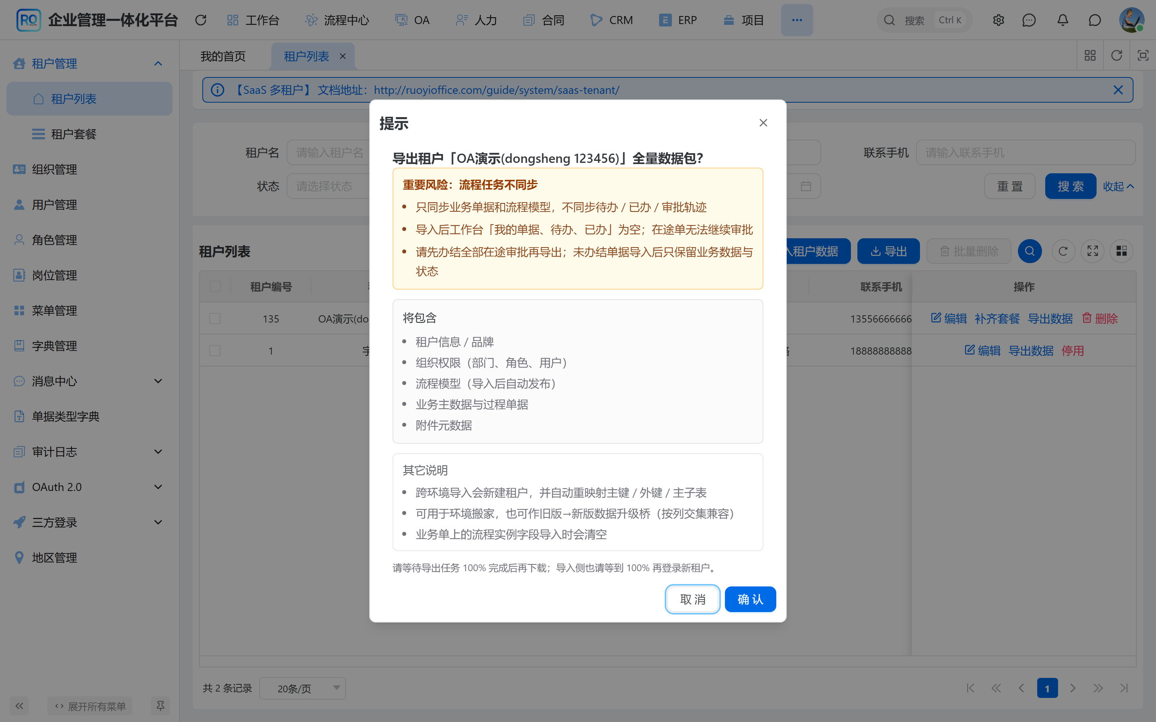Click 取消 in the export dialog
This screenshot has width=1156, height=722.
tap(693, 599)
